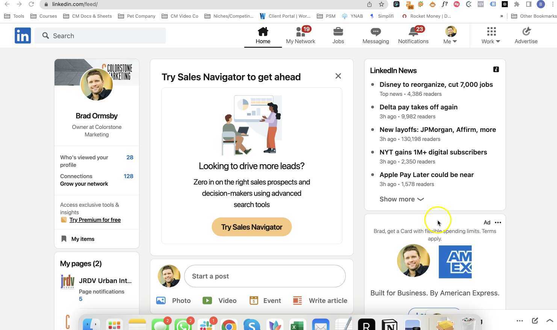
Task: Read Disney to reorganize, cut 7,000 jobs
Action: point(436,85)
